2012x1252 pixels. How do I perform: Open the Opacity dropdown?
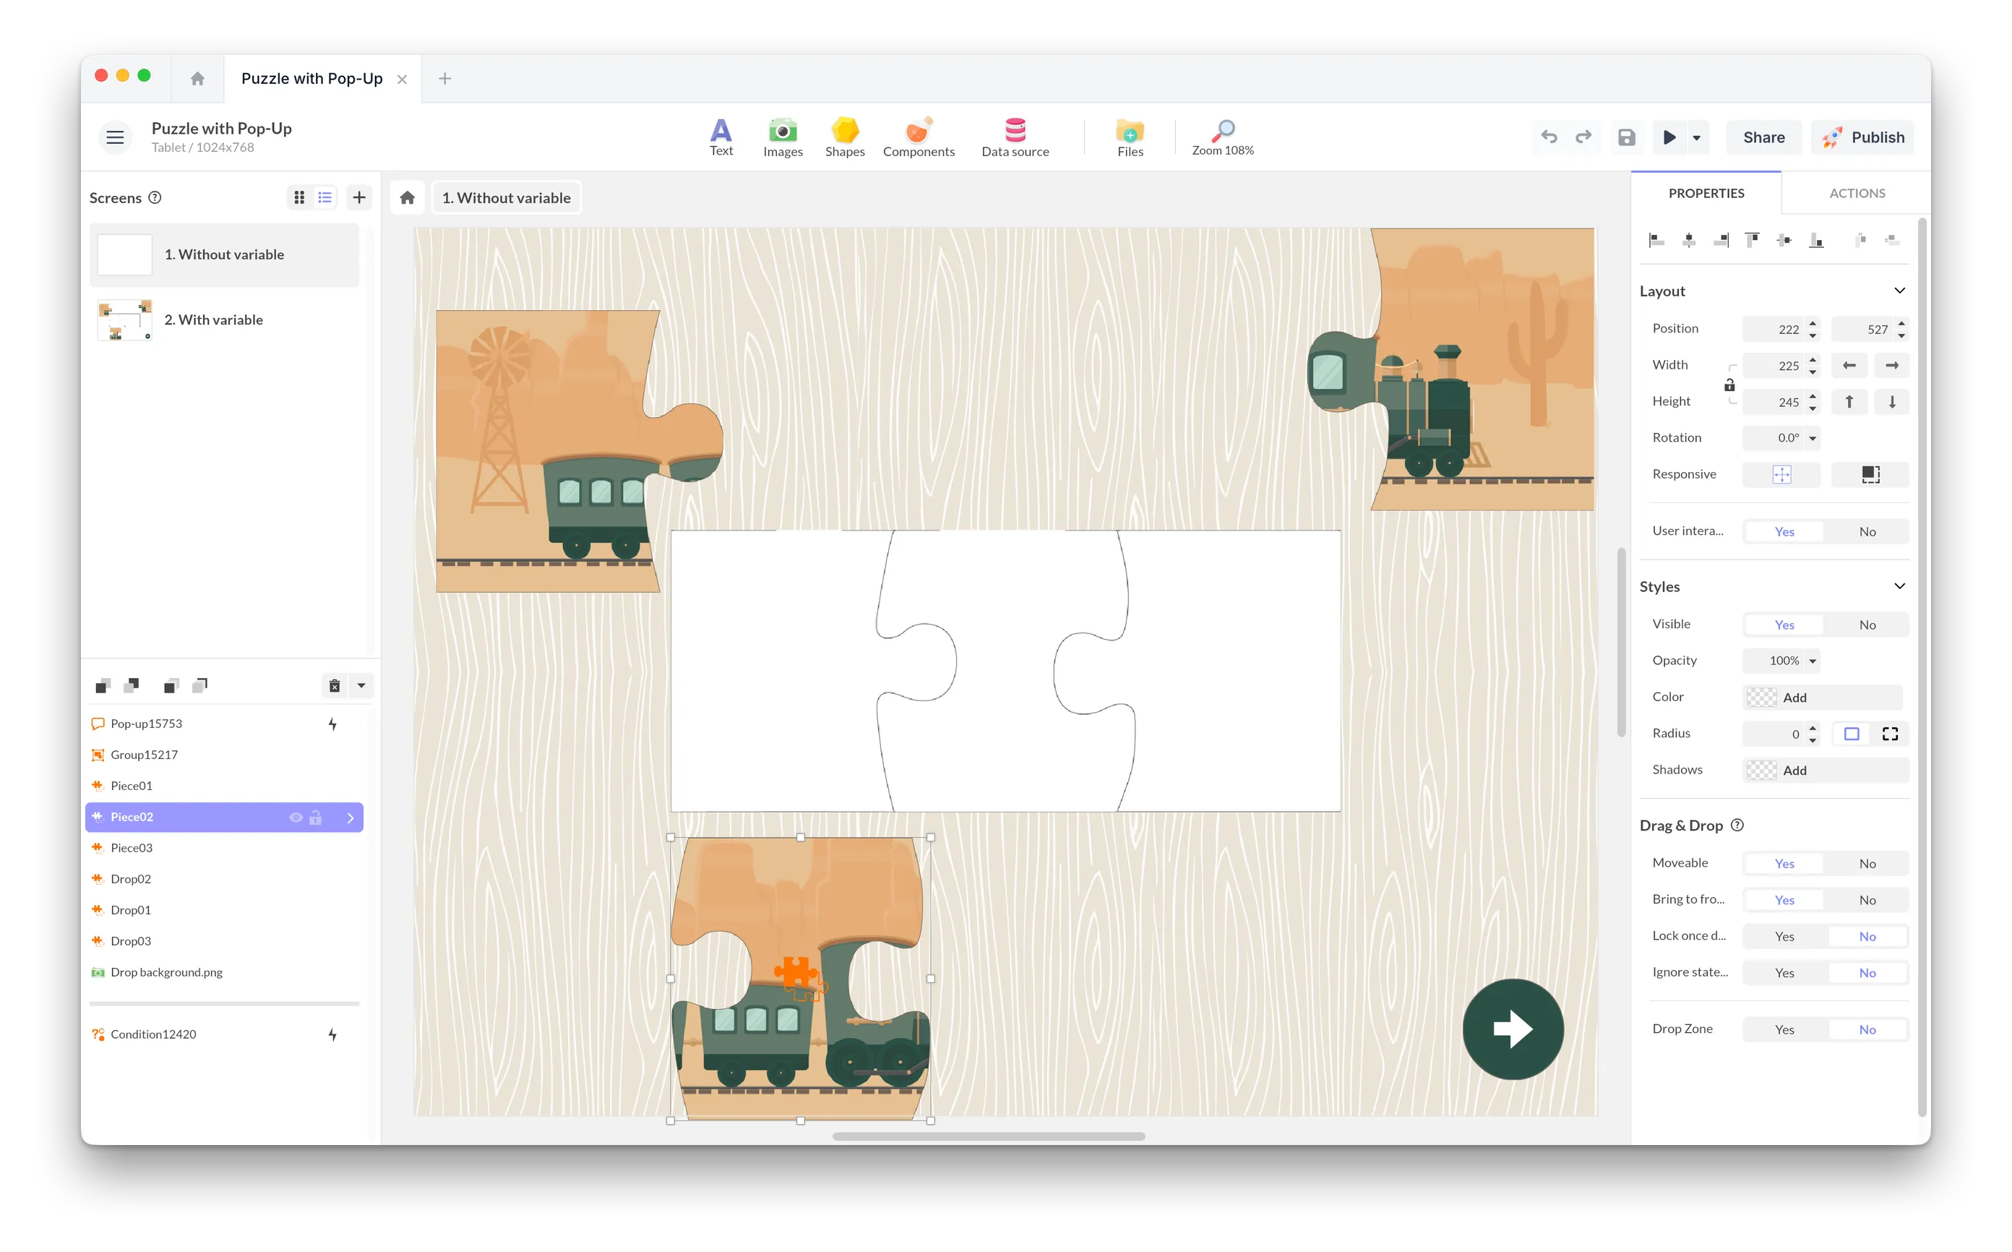point(1812,661)
